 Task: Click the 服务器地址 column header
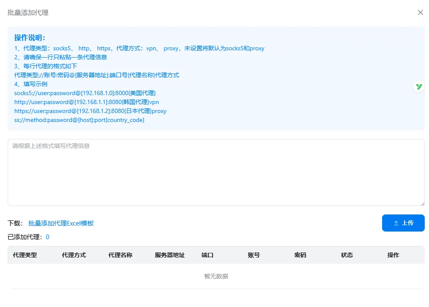pos(169,255)
